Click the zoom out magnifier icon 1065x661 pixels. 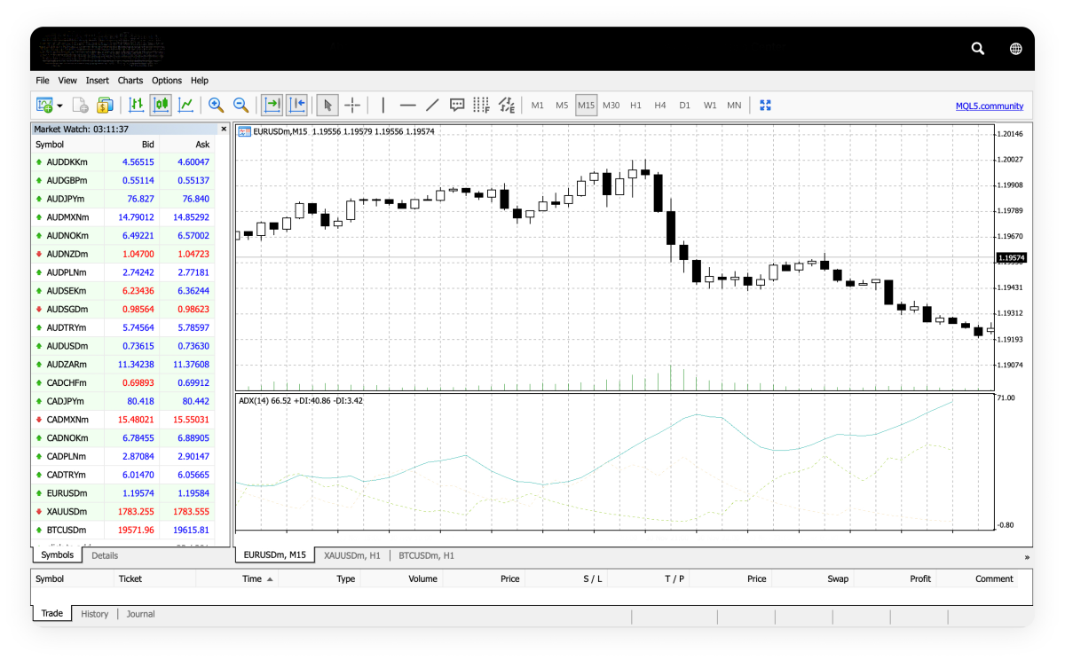241,106
